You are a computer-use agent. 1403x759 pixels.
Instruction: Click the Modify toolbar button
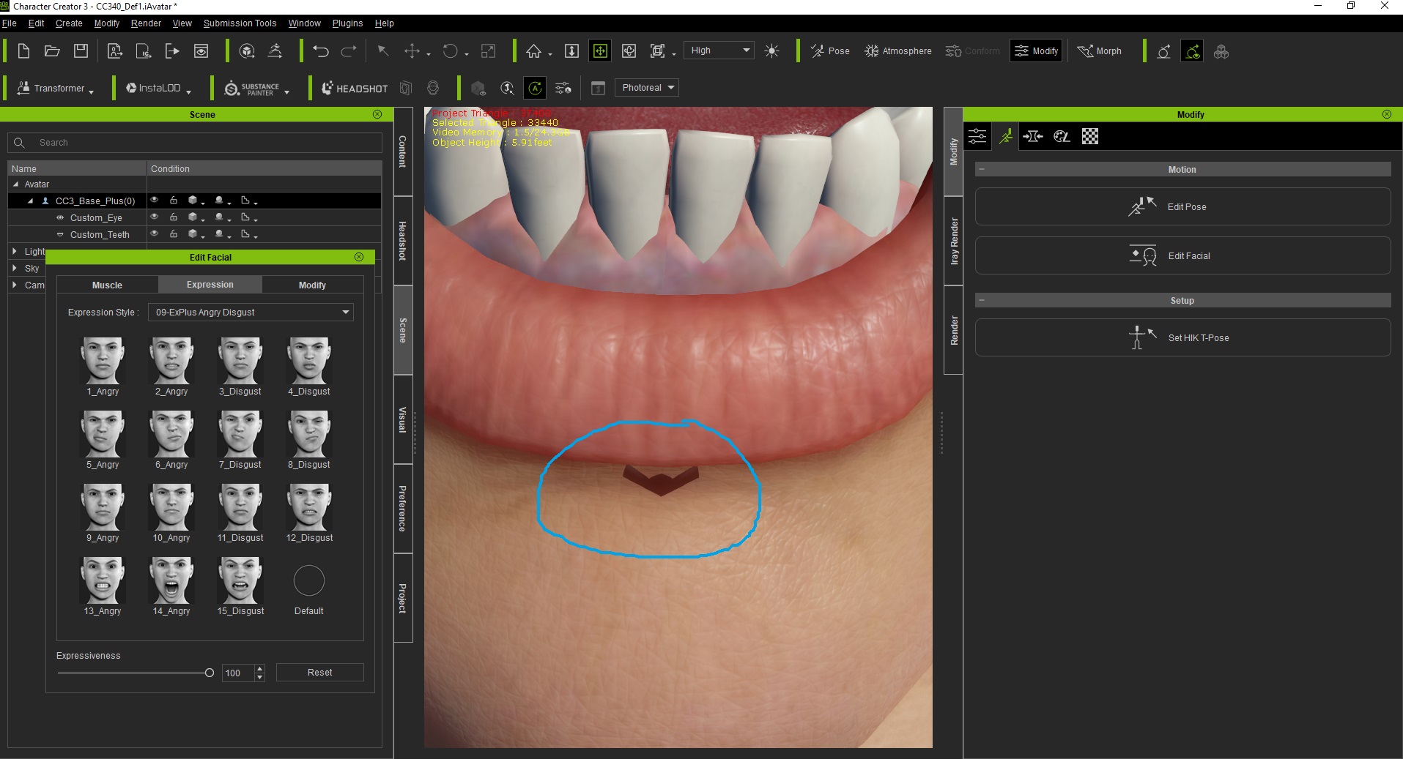pyautogui.click(x=1036, y=51)
